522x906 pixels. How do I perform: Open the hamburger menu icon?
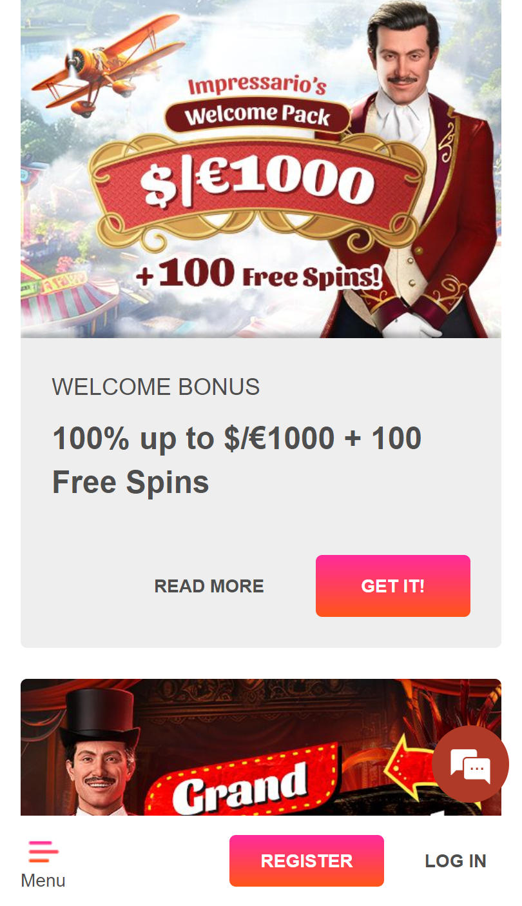(43, 851)
